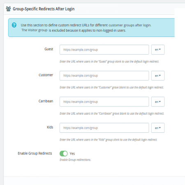Click the Kids field label
Viewport: 185px width, 185px height.
tap(50, 127)
